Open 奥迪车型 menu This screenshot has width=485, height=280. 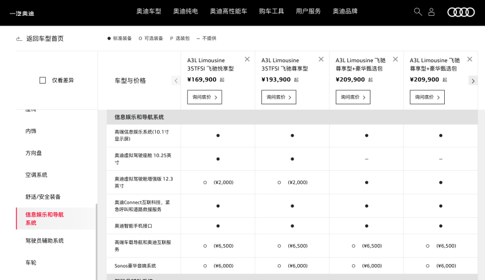coord(149,12)
